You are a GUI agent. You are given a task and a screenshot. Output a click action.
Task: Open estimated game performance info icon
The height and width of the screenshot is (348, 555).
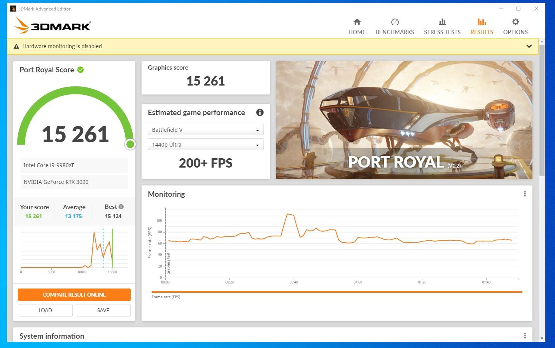260,112
